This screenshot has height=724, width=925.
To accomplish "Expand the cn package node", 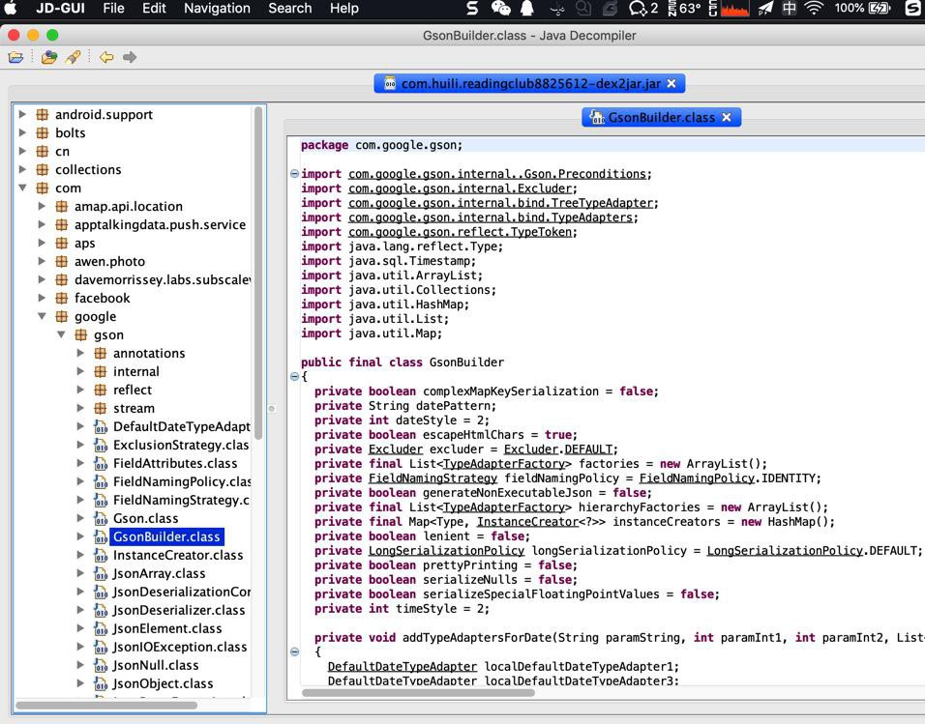I will click(22, 151).
